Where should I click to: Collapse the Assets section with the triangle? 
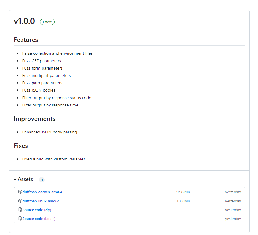(x=15, y=180)
